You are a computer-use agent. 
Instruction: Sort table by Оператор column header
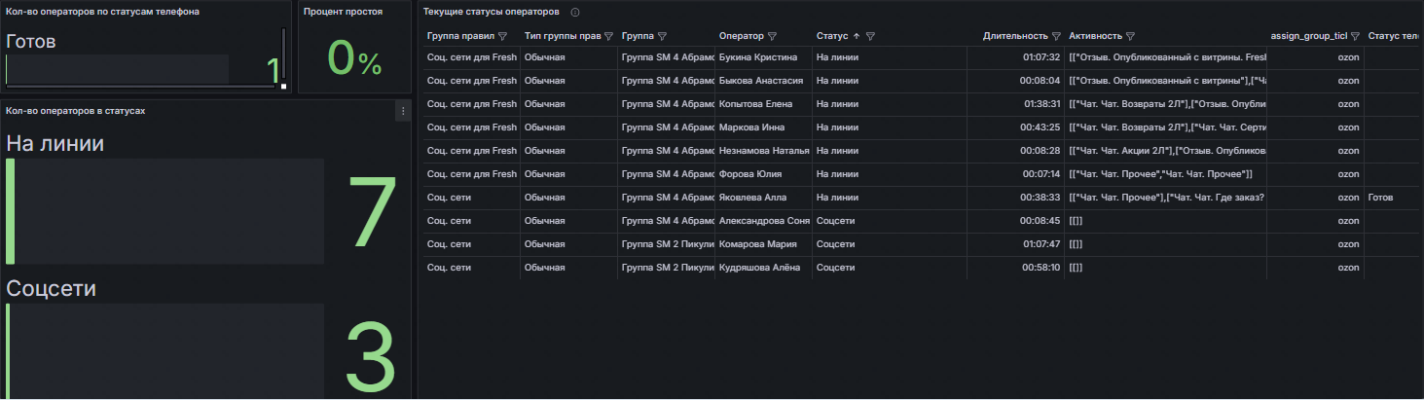pyautogui.click(x=741, y=36)
